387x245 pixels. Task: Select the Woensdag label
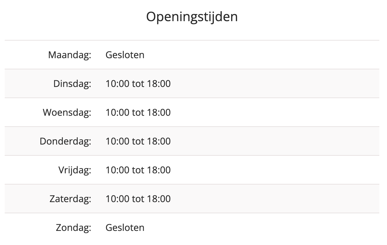click(x=67, y=113)
